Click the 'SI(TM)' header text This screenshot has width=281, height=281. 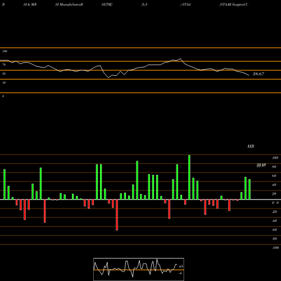tap(107, 4)
